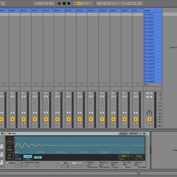
Task: Click the Transpose knob
Action: tap(113, 166)
